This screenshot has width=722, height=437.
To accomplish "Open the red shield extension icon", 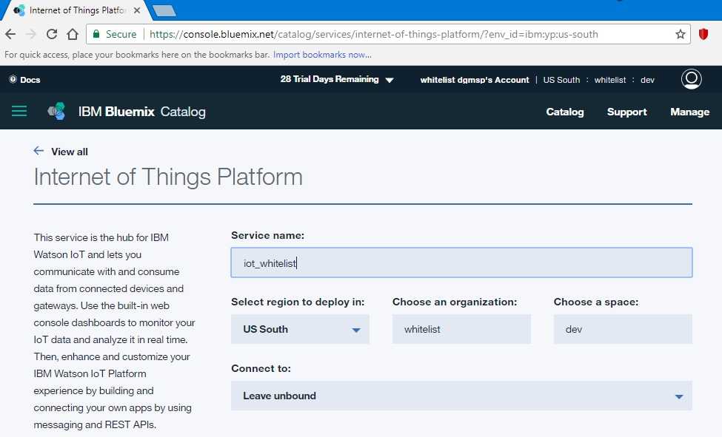I will click(703, 34).
